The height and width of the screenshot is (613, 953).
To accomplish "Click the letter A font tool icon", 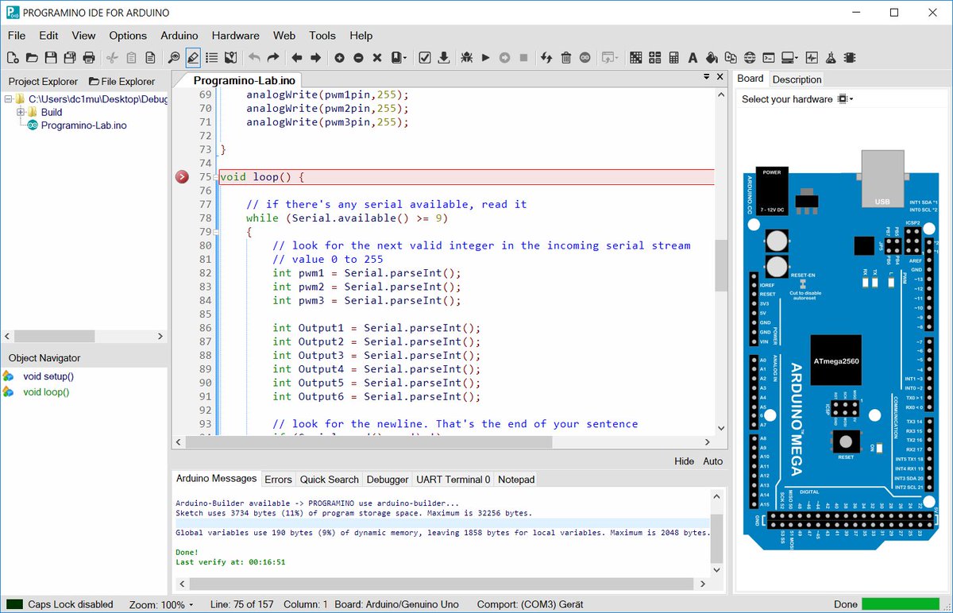I will [x=693, y=57].
